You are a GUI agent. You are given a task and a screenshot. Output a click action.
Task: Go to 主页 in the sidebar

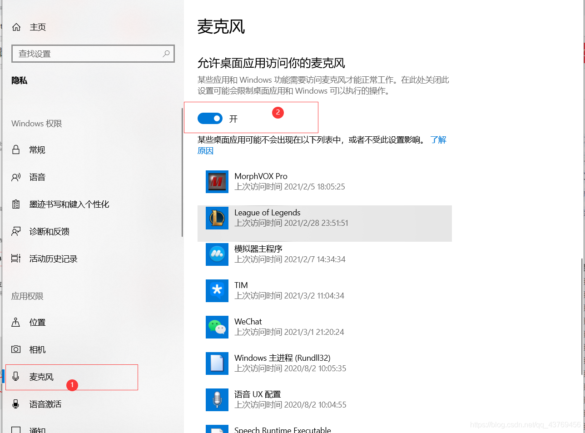pyautogui.click(x=38, y=27)
